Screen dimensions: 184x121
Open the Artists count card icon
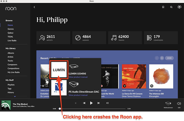click(42, 38)
